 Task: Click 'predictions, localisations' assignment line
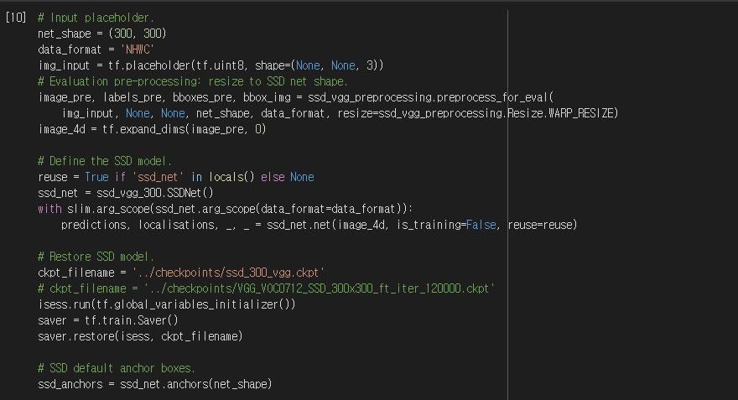click(x=320, y=225)
